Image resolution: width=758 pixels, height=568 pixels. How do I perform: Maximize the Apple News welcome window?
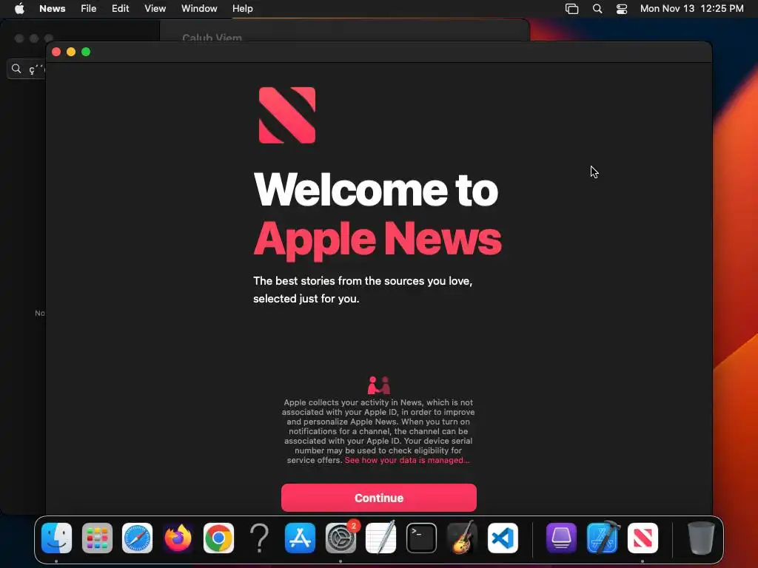pyautogui.click(x=86, y=52)
